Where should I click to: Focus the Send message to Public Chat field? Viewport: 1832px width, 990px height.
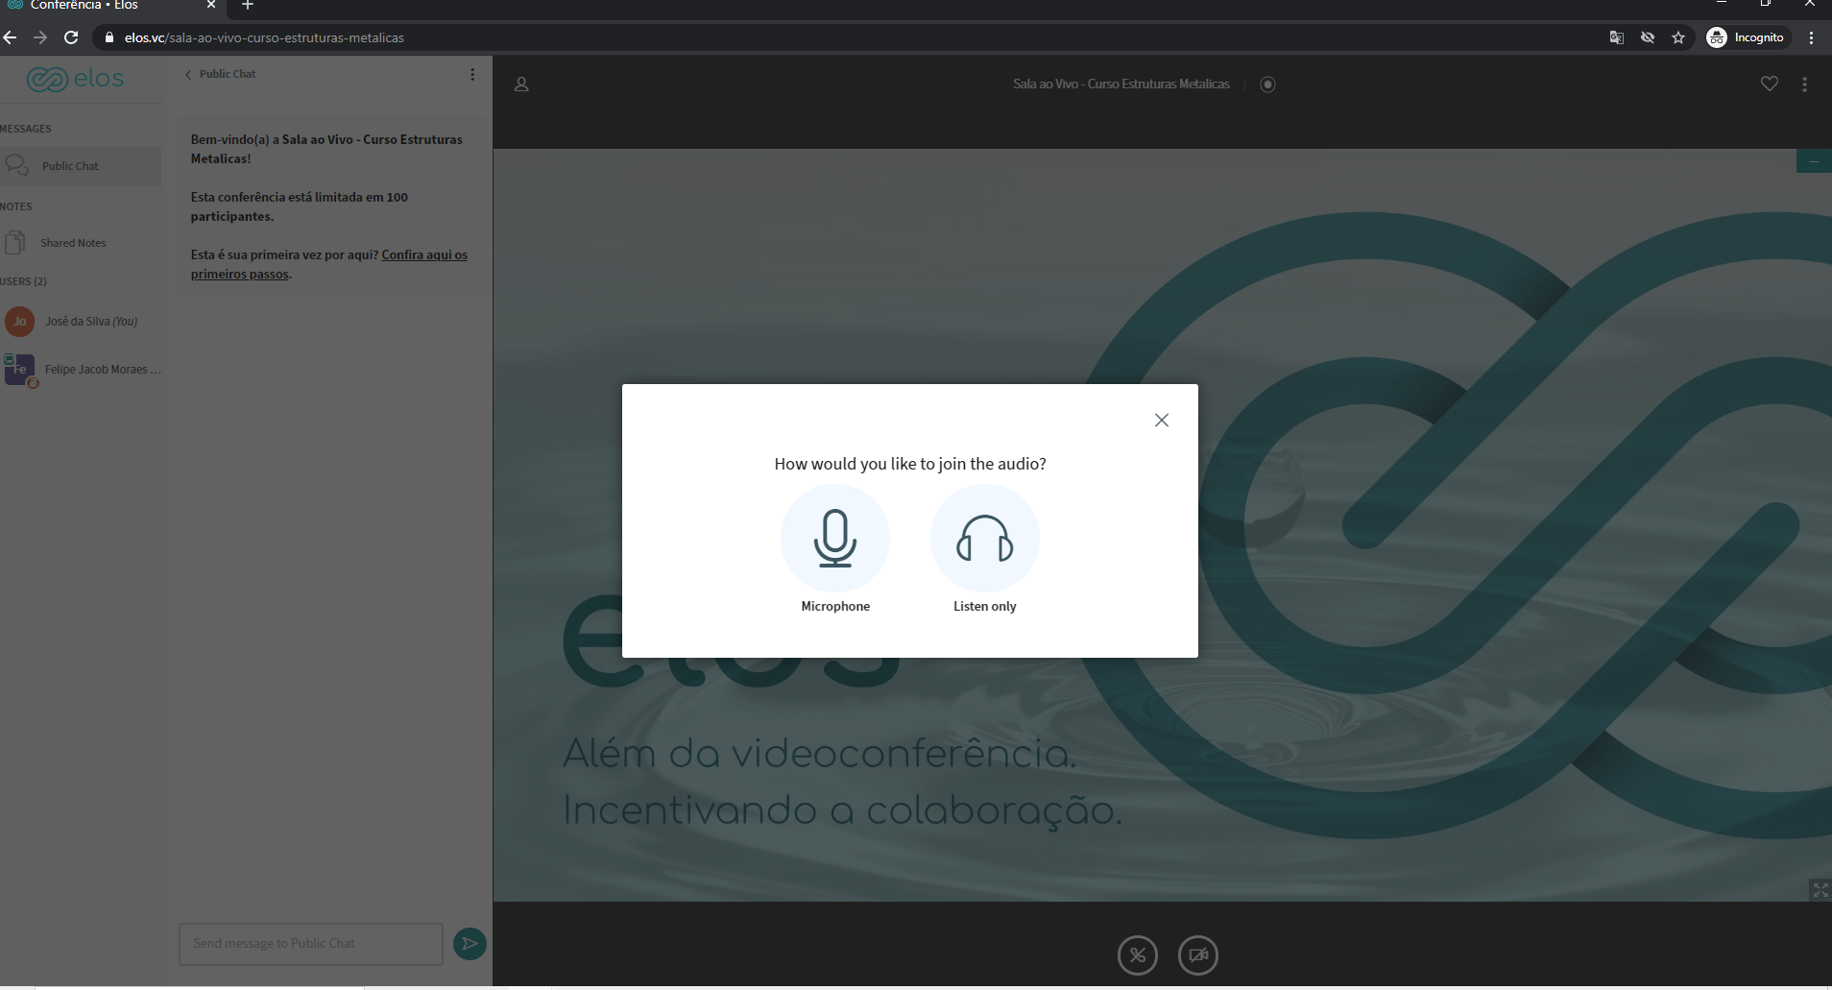point(311,944)
